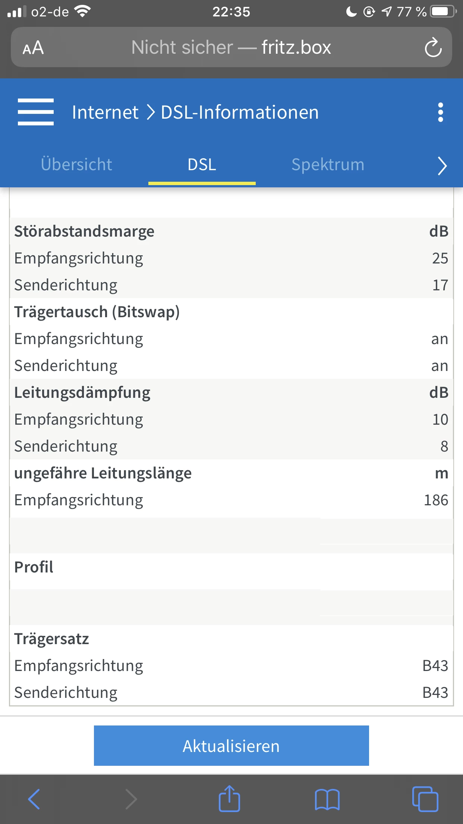Open the three-dot more options menu
Viewport: 463px width, 824px height.
point(440,112)
